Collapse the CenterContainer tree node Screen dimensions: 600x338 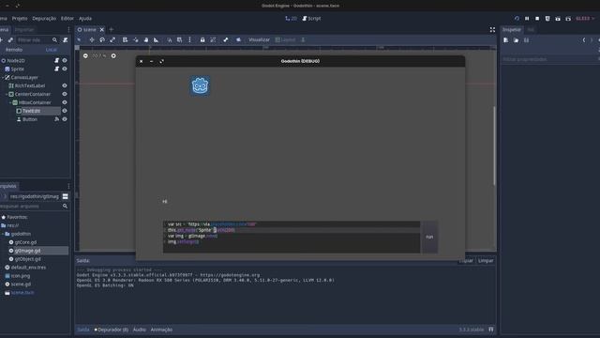[x=7, y=94]
